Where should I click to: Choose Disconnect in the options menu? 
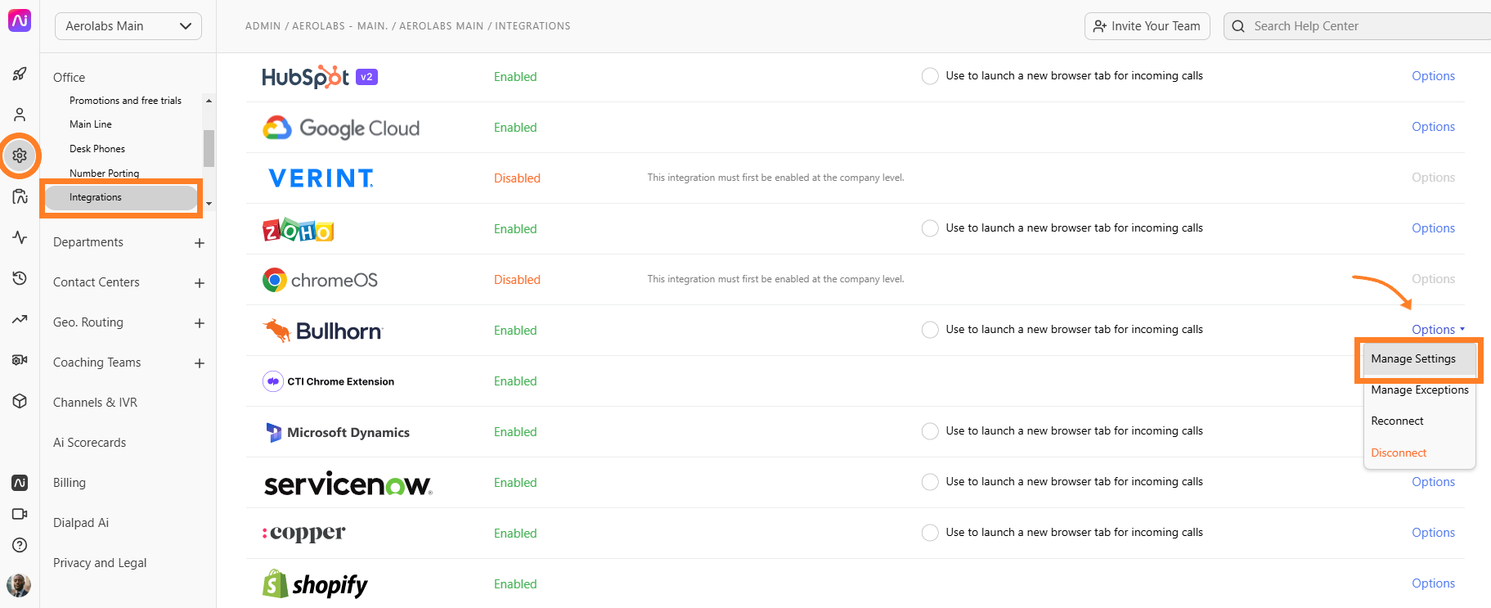(1419, 453)
